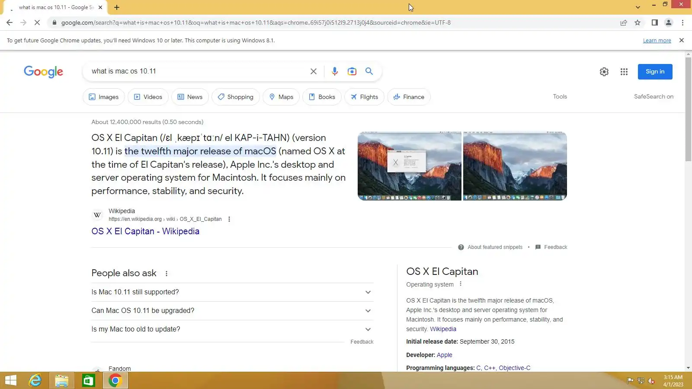Open the Windows Start button
This screenshot has width=692, height=389.
coord(10,380)
